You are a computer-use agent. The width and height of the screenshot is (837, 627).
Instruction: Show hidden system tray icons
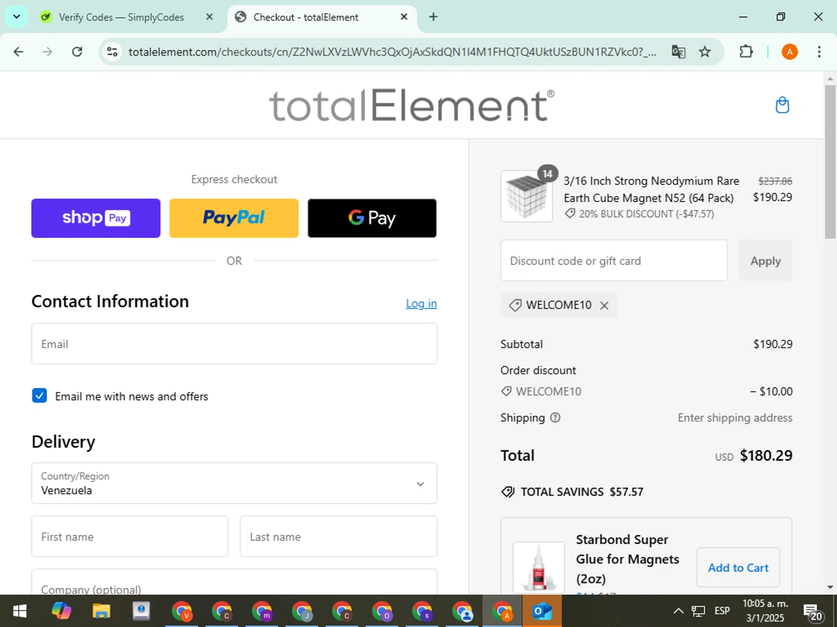click(679, 611)
